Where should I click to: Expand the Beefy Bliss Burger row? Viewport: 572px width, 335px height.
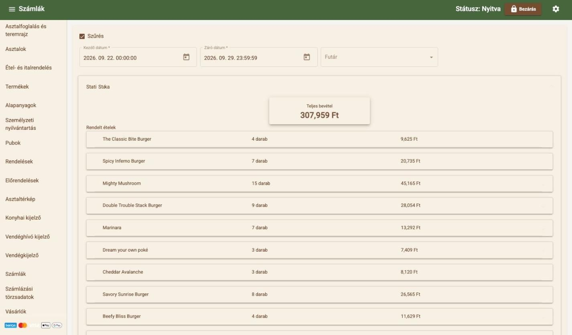tap(319, 317)
